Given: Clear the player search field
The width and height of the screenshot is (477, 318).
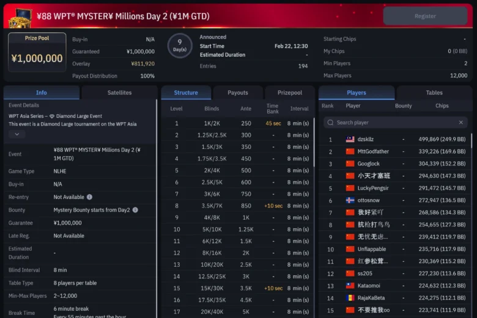Looking at the screenshot, I should coord(461,122).
